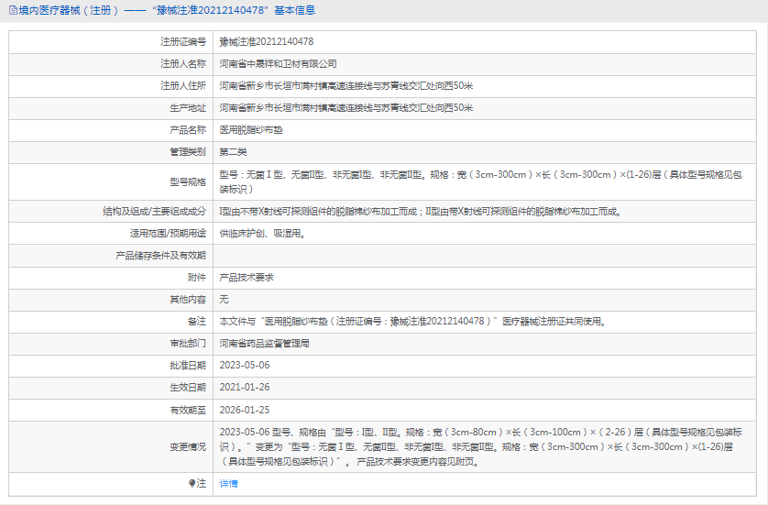Click the 注册人名称 label
The width and height of the screenshot is (768, 505).
[183, 63]
